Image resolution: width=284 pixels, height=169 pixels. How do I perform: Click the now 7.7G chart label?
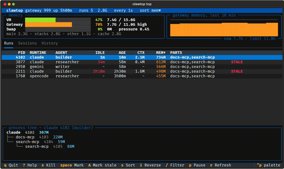click(x=233, y=39)
